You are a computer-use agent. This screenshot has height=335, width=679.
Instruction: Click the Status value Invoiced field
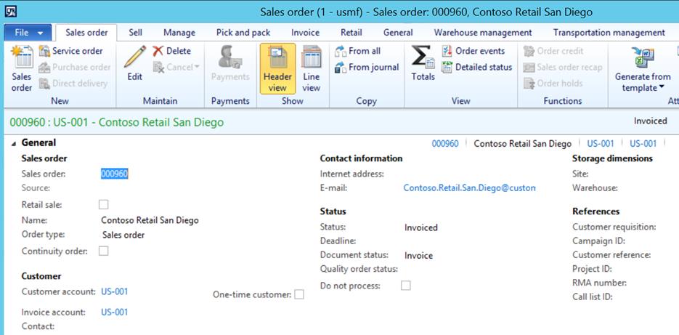tap(421, 227)
